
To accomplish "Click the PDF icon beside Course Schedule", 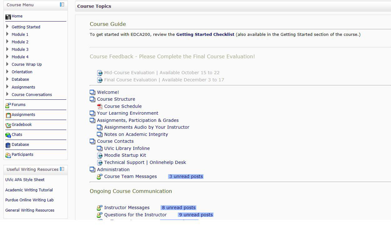I will [100, 107].
